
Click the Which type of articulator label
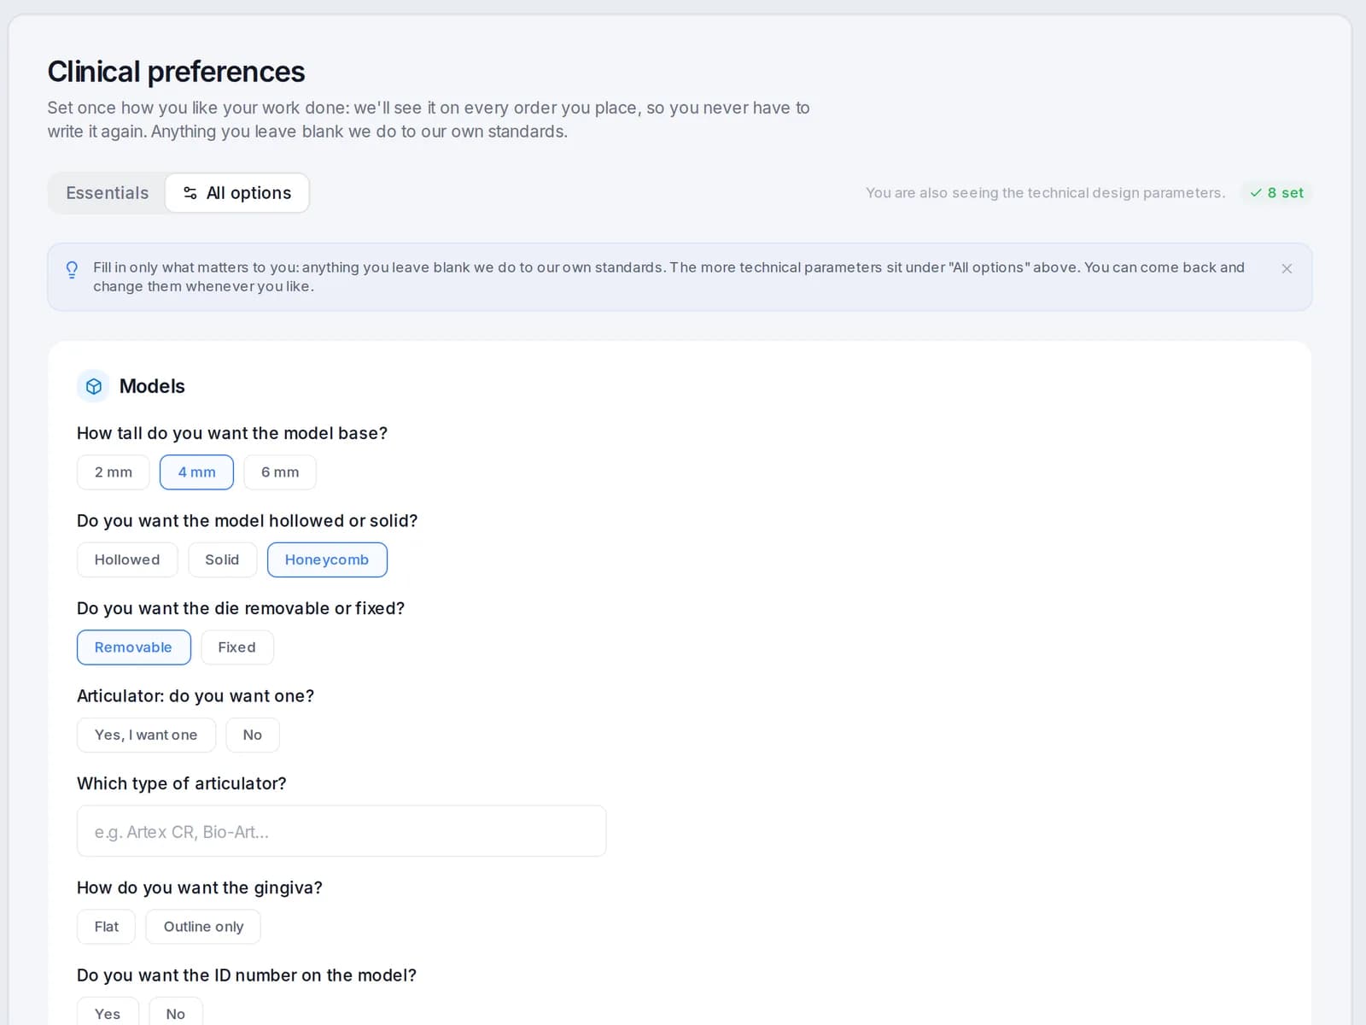point(182,783)
